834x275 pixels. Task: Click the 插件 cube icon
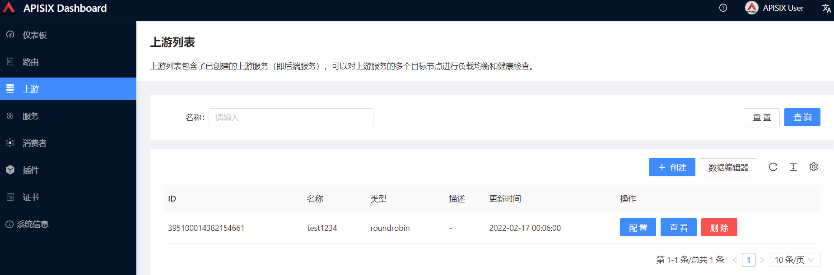pos(10,170)
